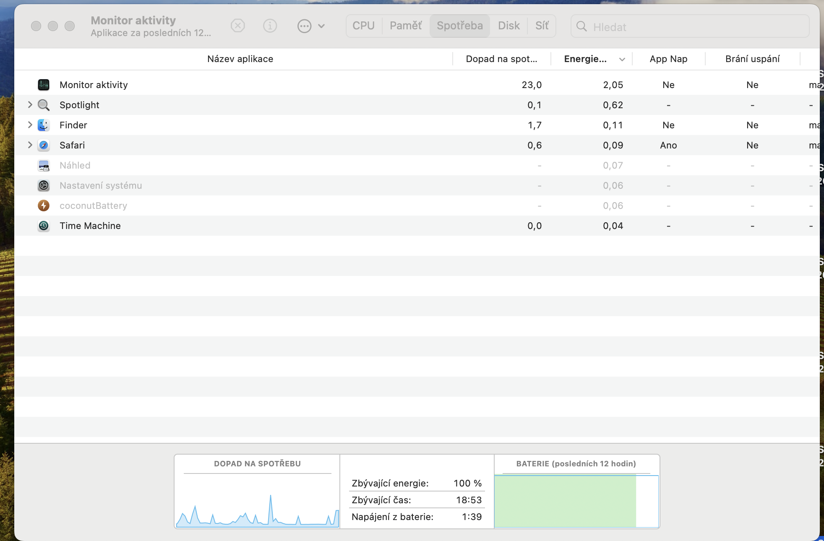Click the Time Machine icon

click(x=44, y=226)
